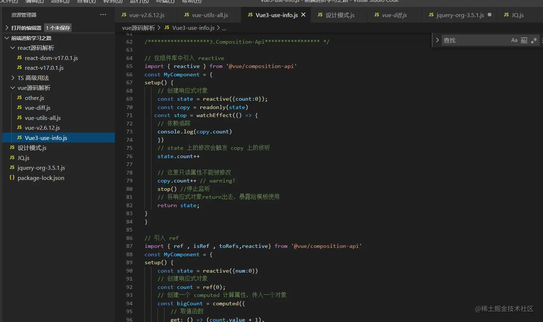Click the JS icon on JQ.js tab
Image resolution: width=543 pixels, height=322 pixels.
(506, 15)
